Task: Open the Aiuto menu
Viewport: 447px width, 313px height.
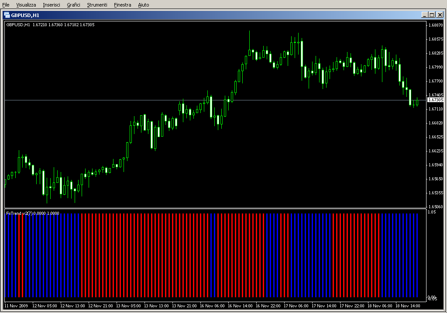Action: [x=143, y=5]
